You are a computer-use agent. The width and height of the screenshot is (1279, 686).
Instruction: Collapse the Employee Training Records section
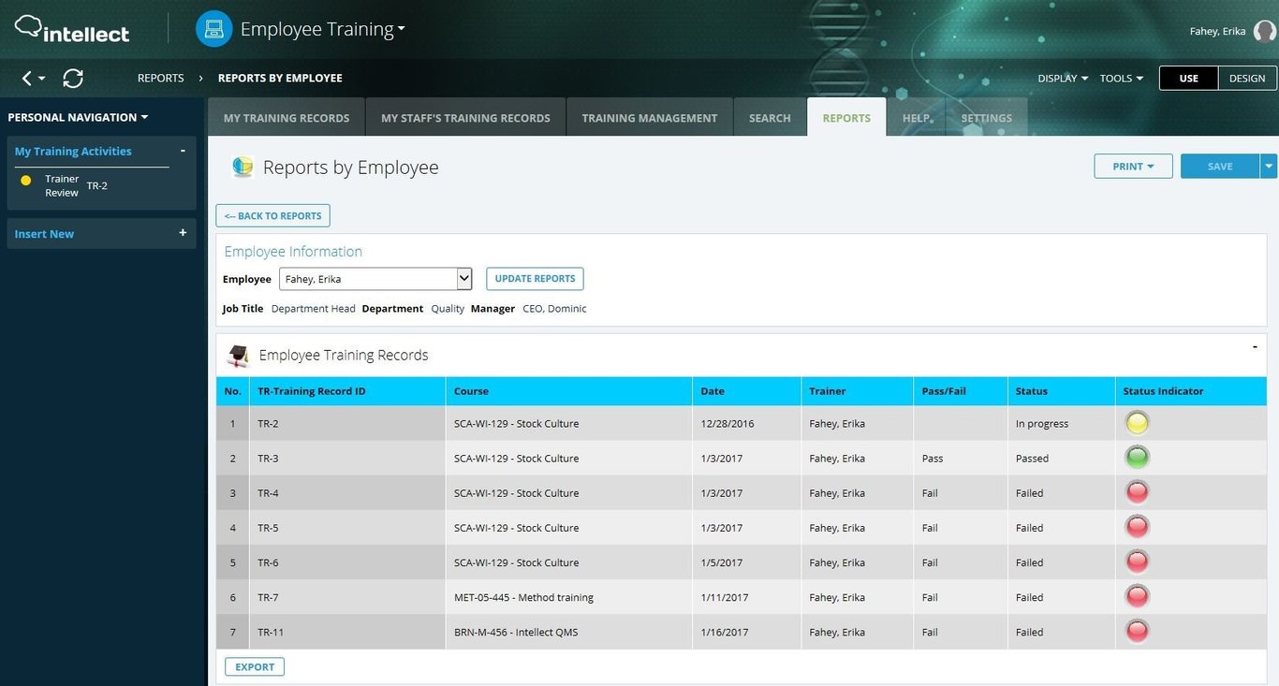(x=1255, y=346)
